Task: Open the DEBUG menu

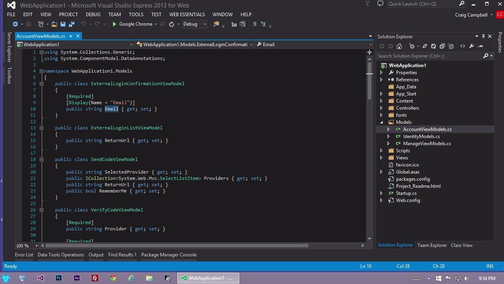Action: [x=93, y=14]
